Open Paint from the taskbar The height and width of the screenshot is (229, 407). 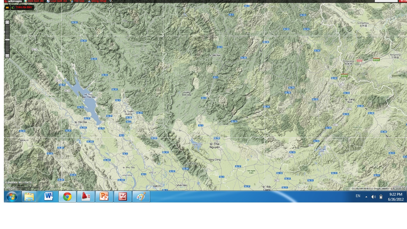tap(141, 197)
